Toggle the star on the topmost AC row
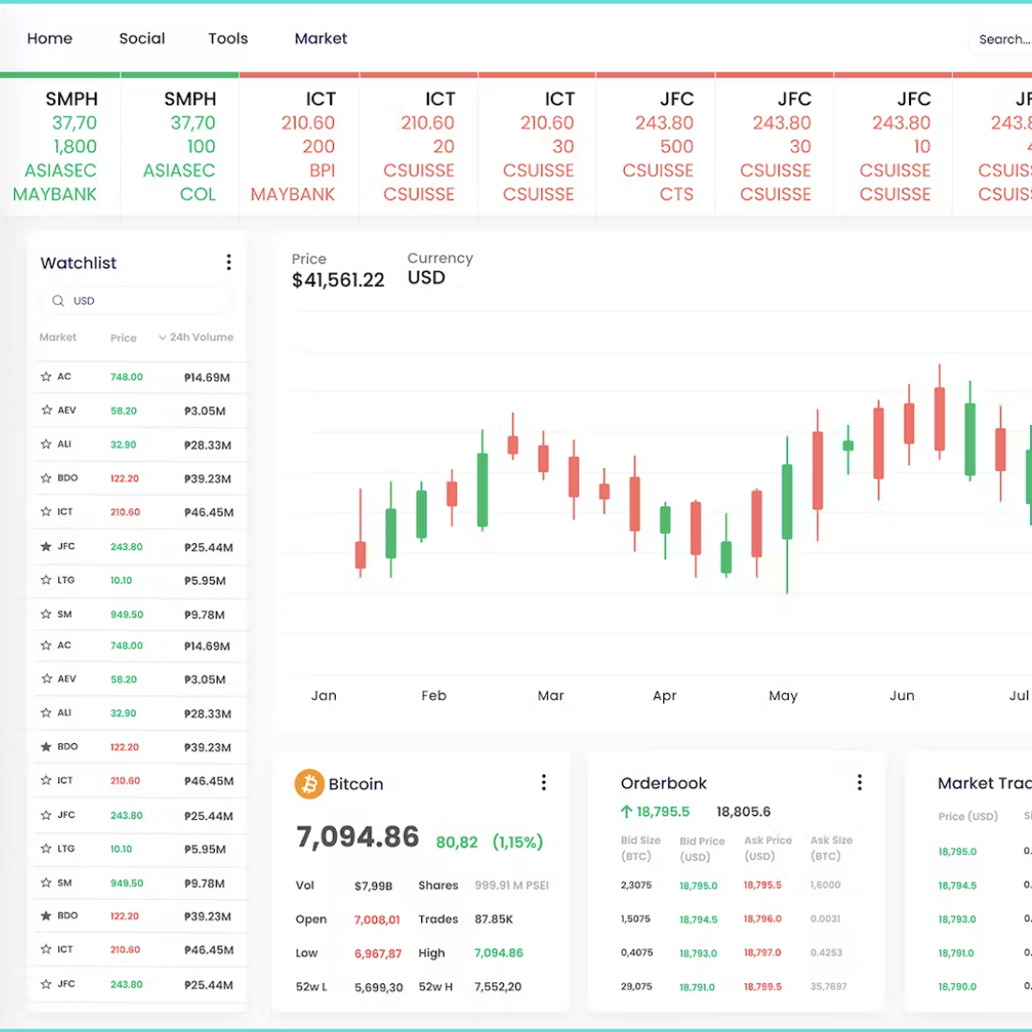The height and width of the screenshot is (1032, 1032). pos(46,376)
